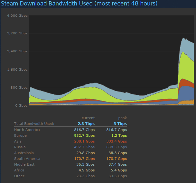This screenshot has width=196, height=183.
Task: Click Australasia's peak value 38.3 Gbps
Action: [x=118, y=153]
